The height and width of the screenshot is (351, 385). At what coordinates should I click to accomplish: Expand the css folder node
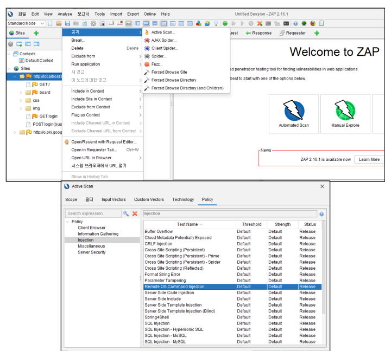click(21, 100)
